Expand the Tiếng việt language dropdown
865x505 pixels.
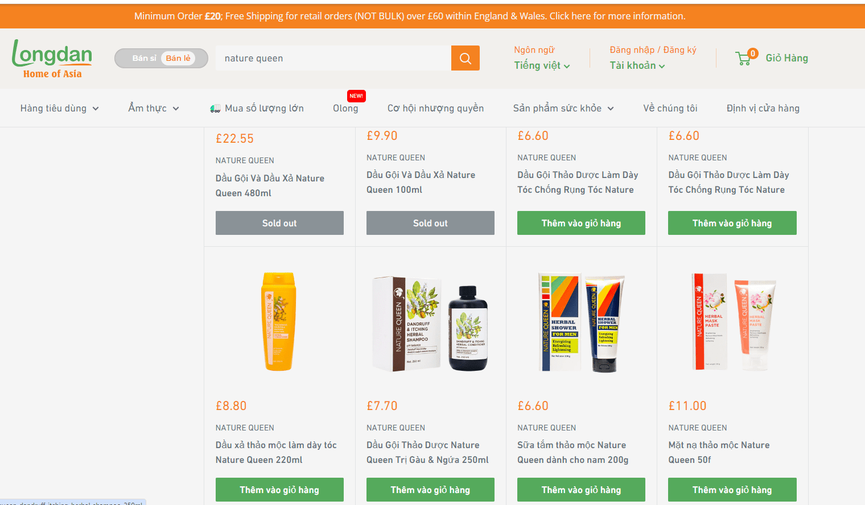tap(542, 66)
